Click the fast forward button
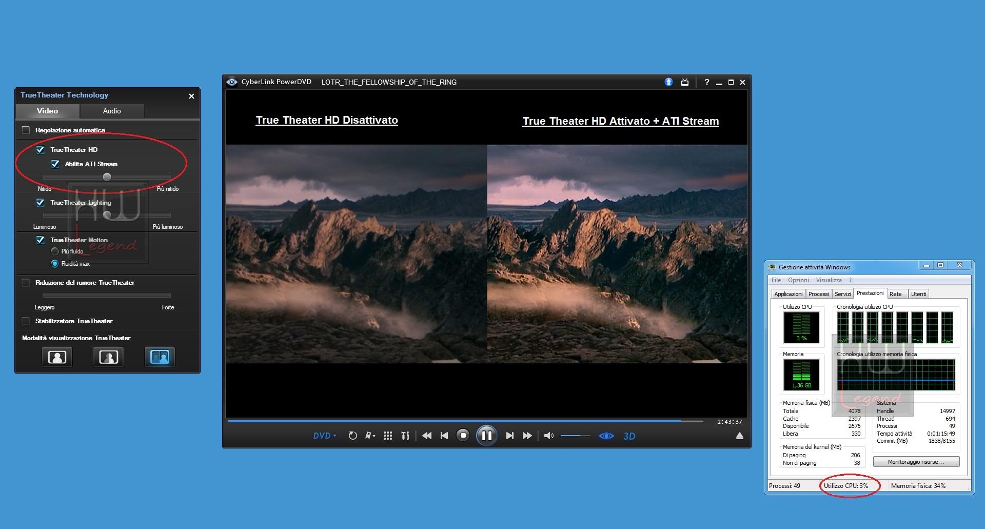The height and width of the screenshot is (529, 985). click(527, 436)
